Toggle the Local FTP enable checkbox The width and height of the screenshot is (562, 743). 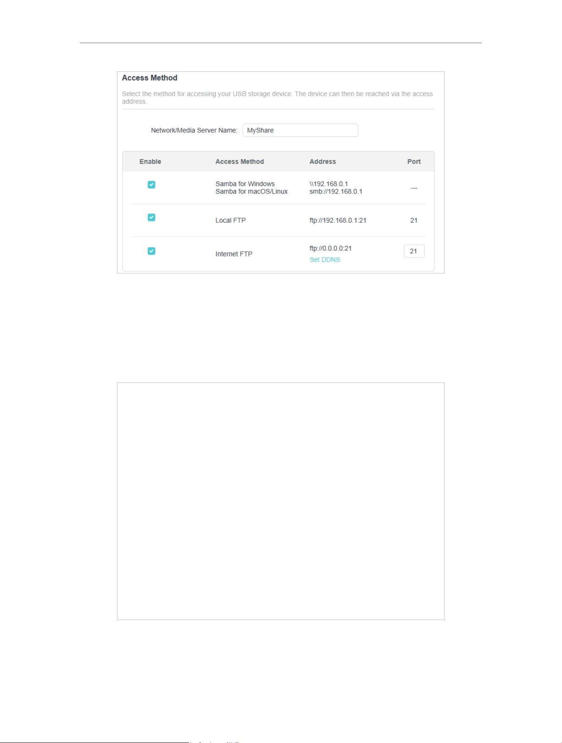[151, 217]
